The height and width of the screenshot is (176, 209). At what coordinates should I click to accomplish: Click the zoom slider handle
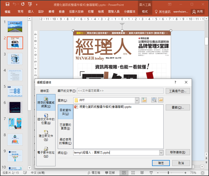(168, 173)
